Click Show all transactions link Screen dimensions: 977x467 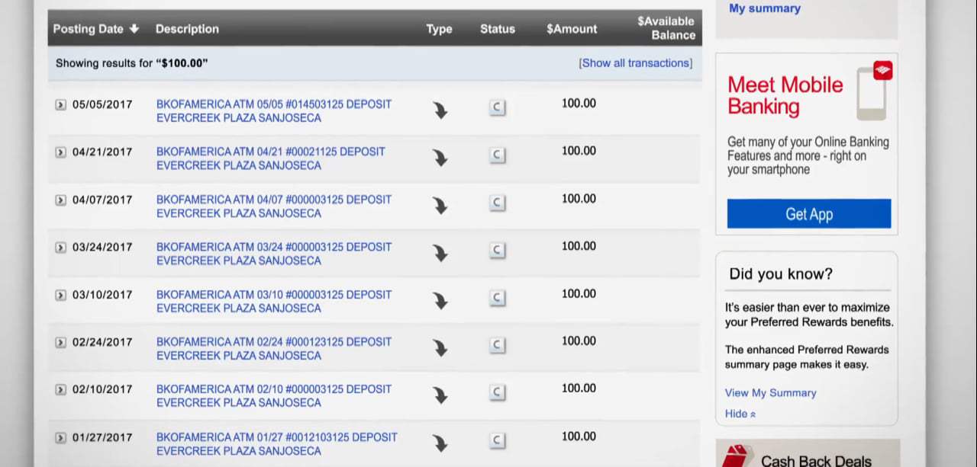click(x=636, y=63)
